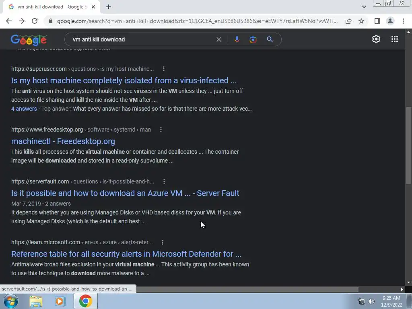Image resolution: width=412 pixels, height=309 pixels.
Task: Close the Google Search tab
Action: coord(93,7)
